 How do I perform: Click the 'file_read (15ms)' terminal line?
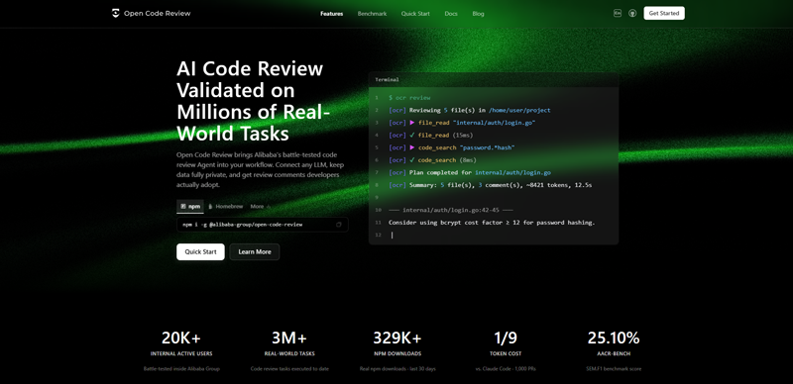(x=430, y=135)
